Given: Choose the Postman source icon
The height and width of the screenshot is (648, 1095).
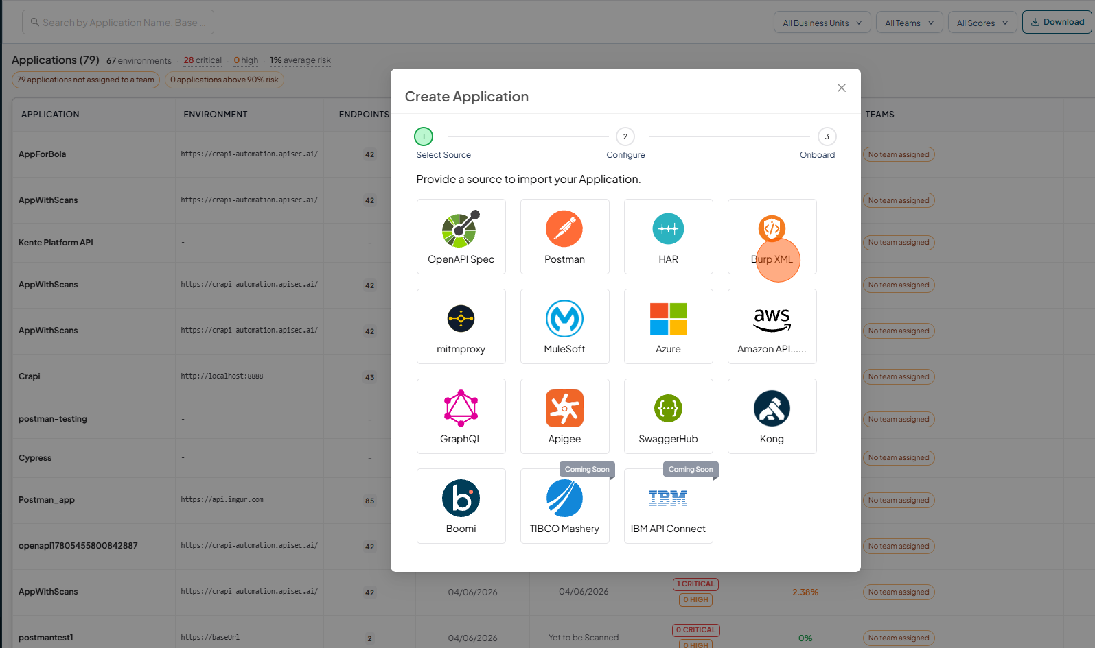Looking at the screenshot, I should tap(564, 229).
